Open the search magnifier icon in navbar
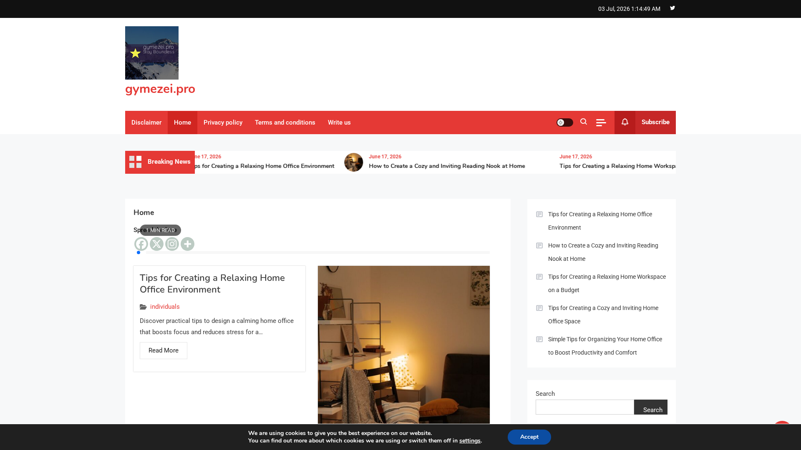Image resolution: width=801 pixels, height=450 pixels. (x=584, y=122)
